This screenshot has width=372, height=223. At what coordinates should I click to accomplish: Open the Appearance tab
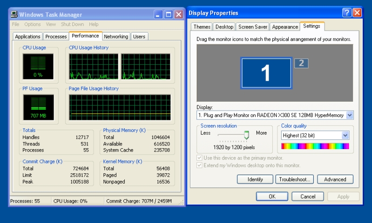point(285,27)
